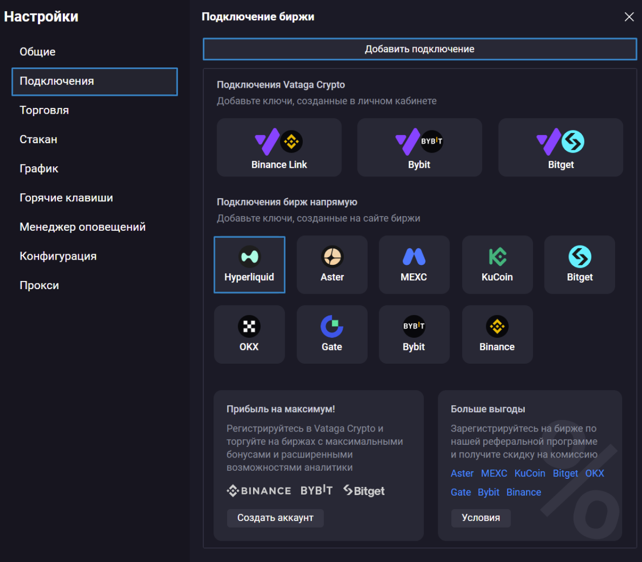
Task: Choose the OKX direct exchange connection
Action: 249,334
